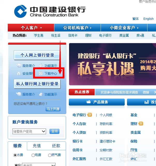Open the 贵金属 investment link

[x=136, y=132]
